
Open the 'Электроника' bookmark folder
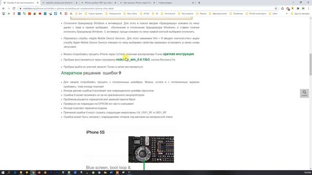[x=113, y=14]
